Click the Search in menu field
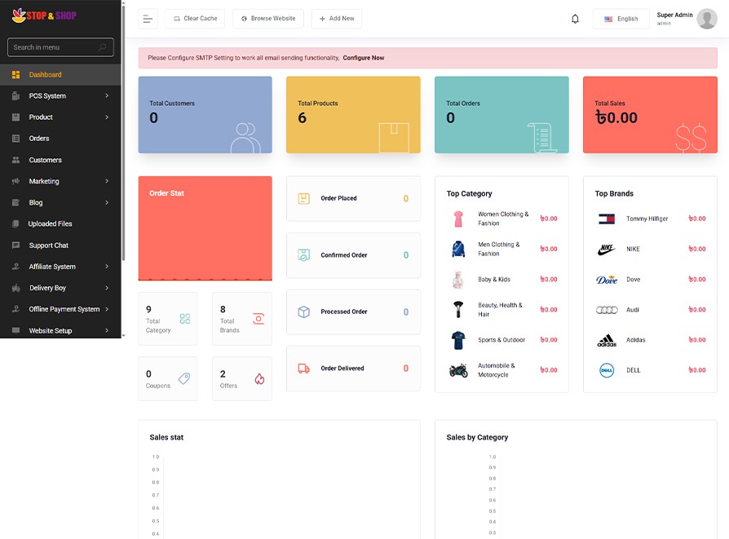The image size is (729, 539). (55, 47)
